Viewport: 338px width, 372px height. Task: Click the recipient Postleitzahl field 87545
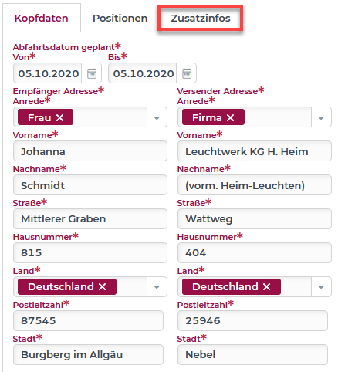pyautogui.click(x=88, y=320)
